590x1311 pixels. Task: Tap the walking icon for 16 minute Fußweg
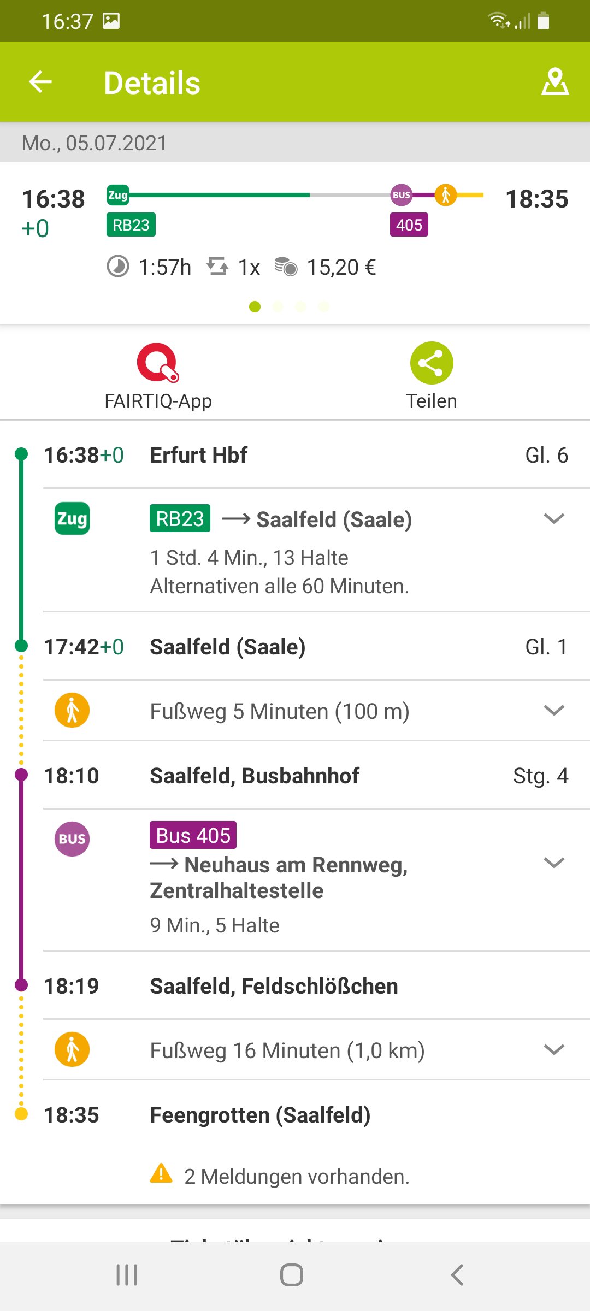(x=72, y=1050)
